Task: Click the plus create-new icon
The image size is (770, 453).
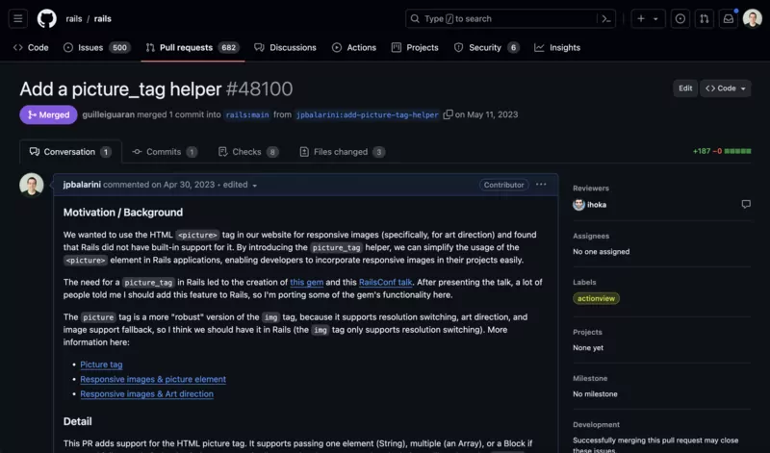Action: 641,18
